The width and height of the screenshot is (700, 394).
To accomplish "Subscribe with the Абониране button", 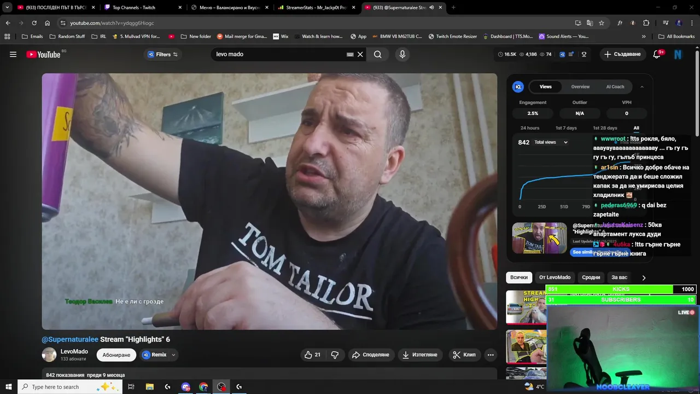I will coord(116,355).
